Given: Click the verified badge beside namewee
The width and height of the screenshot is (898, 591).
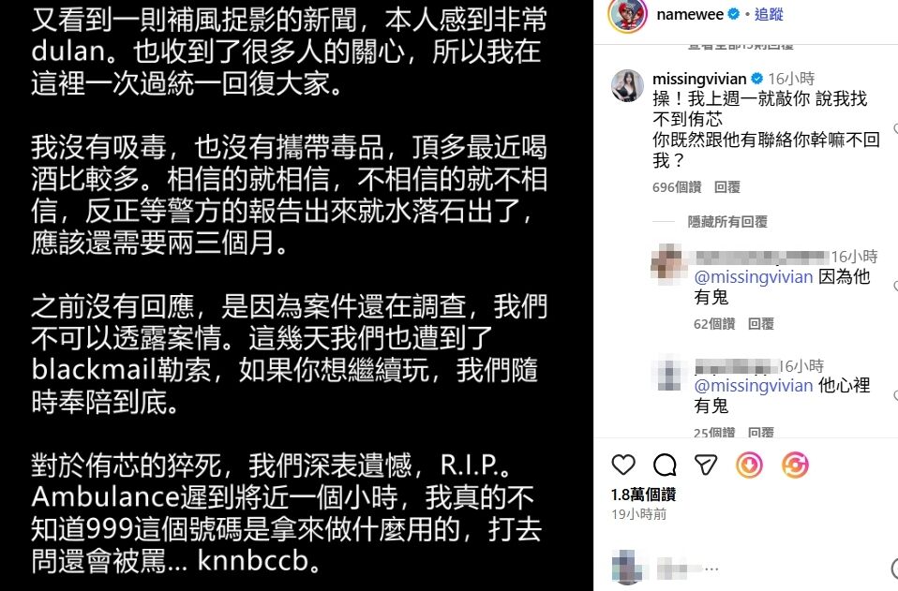Looking at the screenshot, I should (733, 14).
